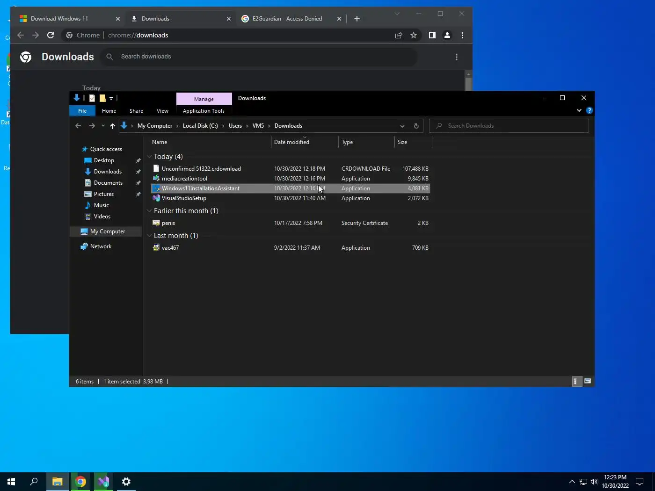The height and width of the screenshot is (491, 655).
Task: Switch to the Home ribbon tab
Action: pyautogui.click(x=109, y=111)
